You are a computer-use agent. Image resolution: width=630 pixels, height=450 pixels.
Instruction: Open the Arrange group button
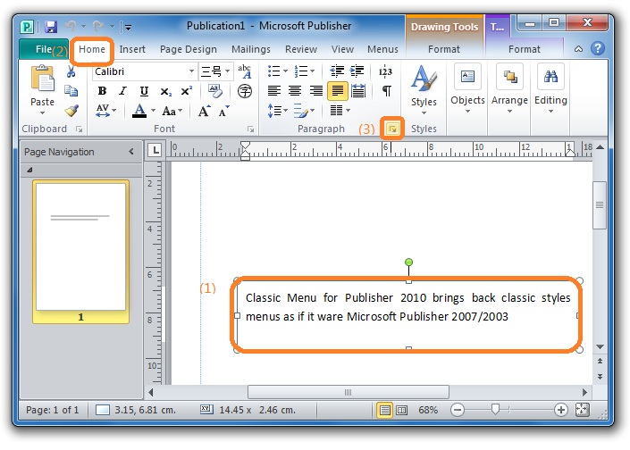point(509,88)
